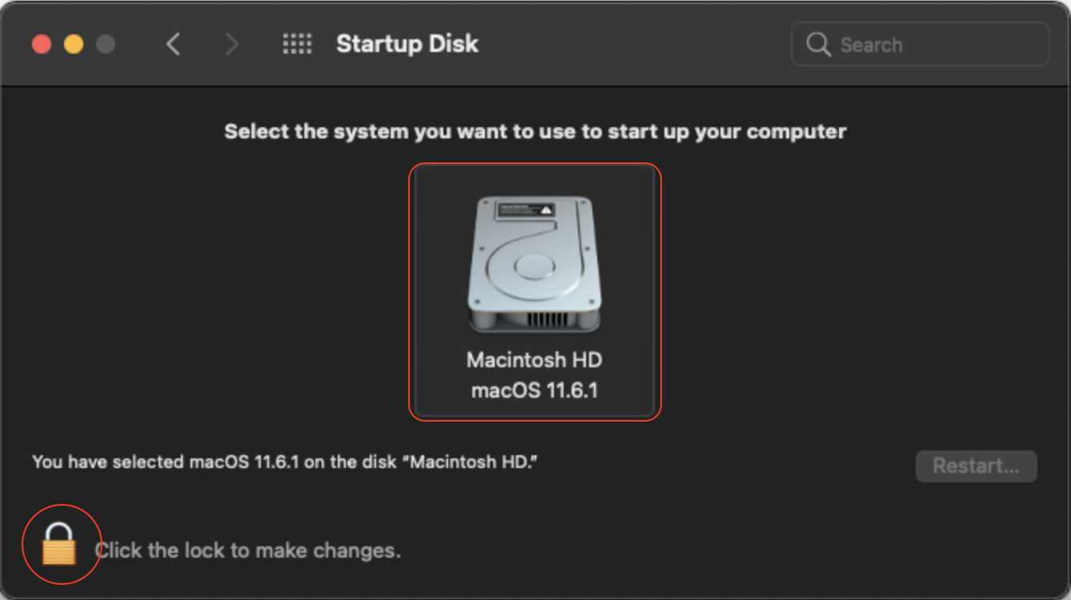Close the Startup Disk window

pyautogui.click(x=42, y=44)
